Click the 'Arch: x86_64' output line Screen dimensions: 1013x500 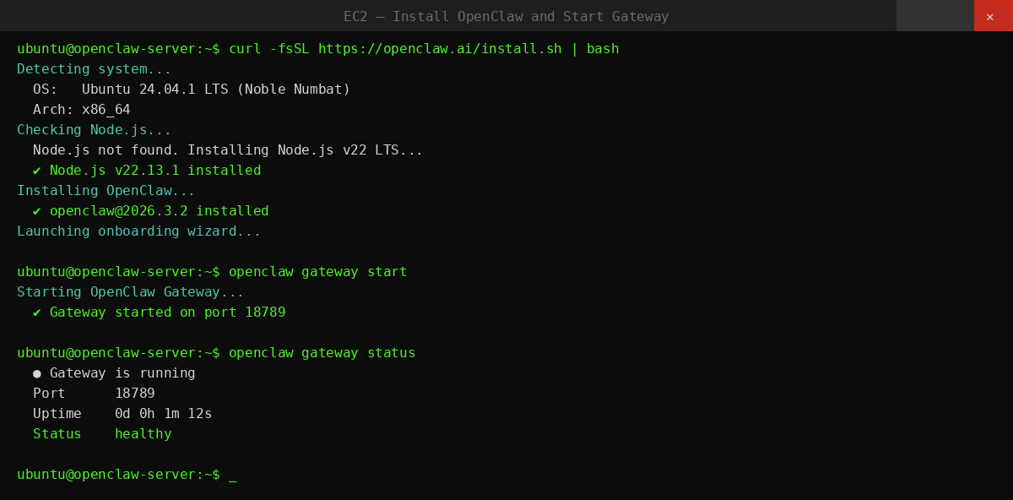81,110
